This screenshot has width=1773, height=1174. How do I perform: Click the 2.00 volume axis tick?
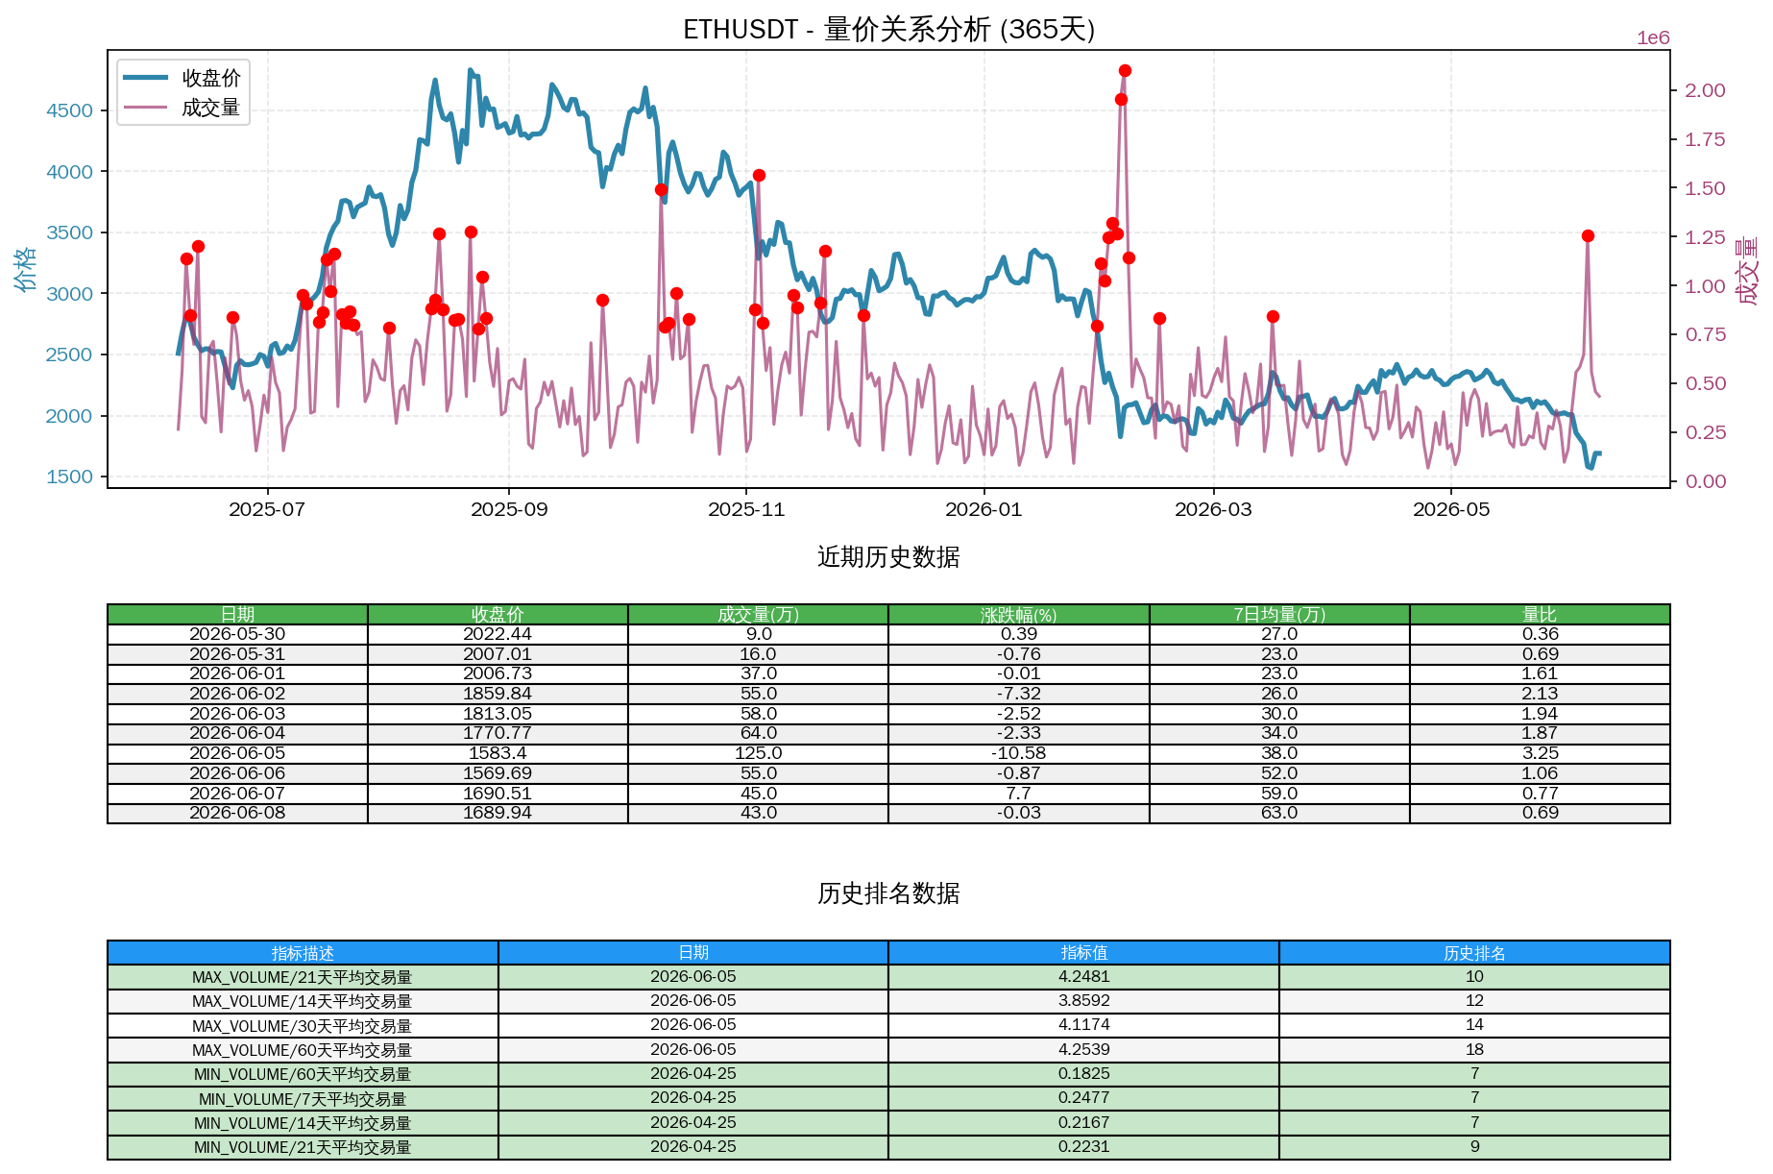point(1705,90)
